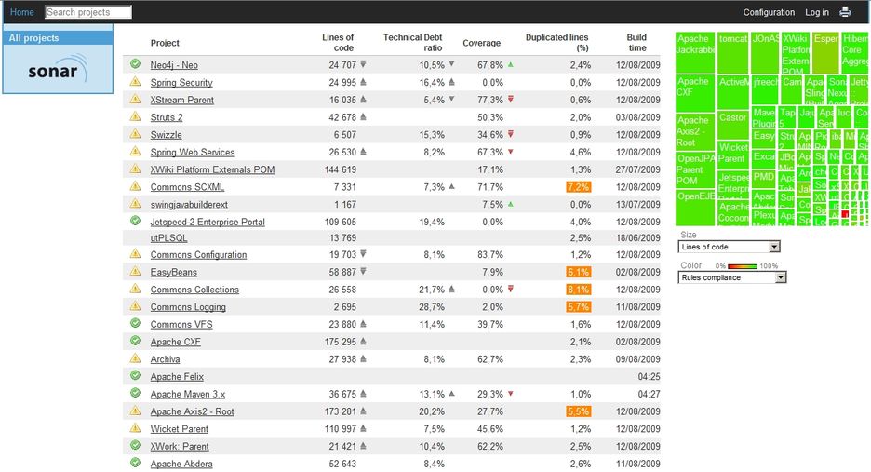
Task: Click the OpenJPA Parent POM treemap tile
Action: point(695,169)
